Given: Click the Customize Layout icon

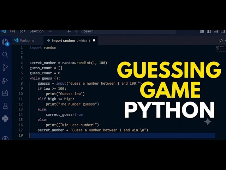Looking at the screenshot, I should coord(202,32).
